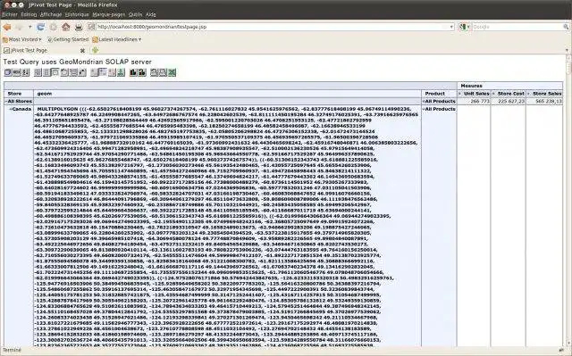572x356 pixels.
Task: Toggle drill replace mode icon
Action: [112, 72]
